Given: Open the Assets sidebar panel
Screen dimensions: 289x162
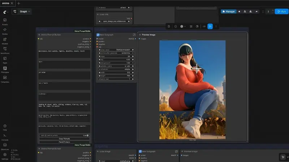Looking at the screenshot, I should pyautogui.click(x=5, y=22).
